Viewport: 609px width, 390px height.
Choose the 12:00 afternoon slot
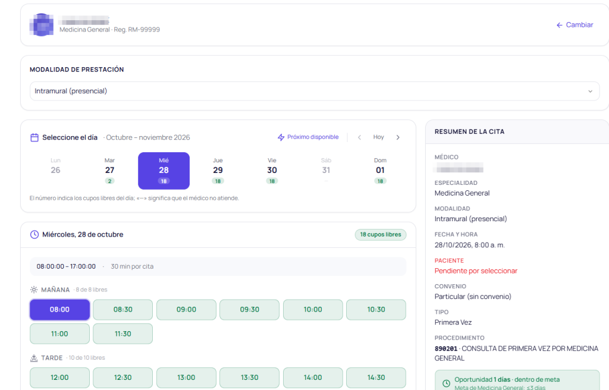click(x=60, y=378)
